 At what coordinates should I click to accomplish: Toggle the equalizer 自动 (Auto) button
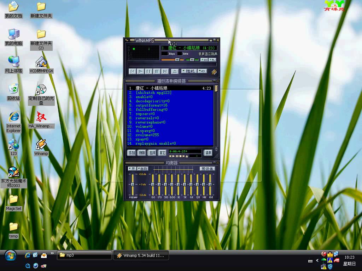(x=142, y=169)
